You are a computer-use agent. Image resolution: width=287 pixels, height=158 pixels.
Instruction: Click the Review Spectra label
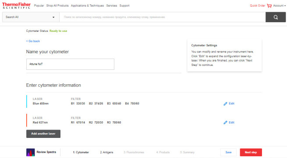coord(46,152)
